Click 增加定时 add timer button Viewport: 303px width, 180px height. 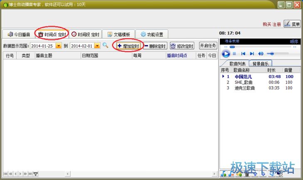coord(128,46)
